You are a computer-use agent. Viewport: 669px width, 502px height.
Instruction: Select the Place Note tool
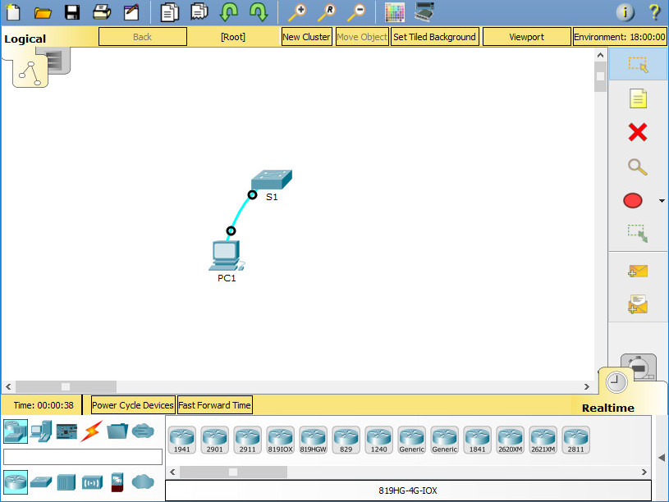tap(637, 98)
